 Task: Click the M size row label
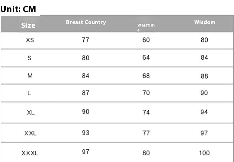coord(30,76)
